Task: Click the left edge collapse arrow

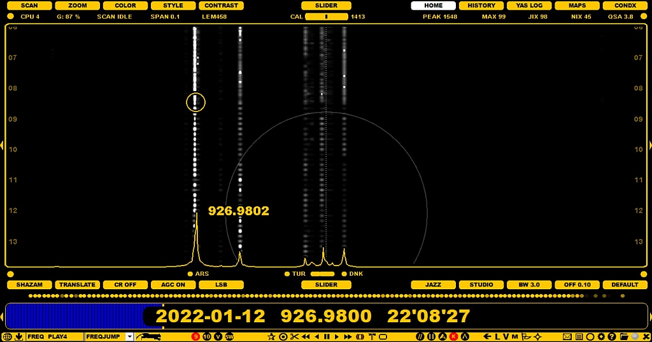Action: click(2, 146)
